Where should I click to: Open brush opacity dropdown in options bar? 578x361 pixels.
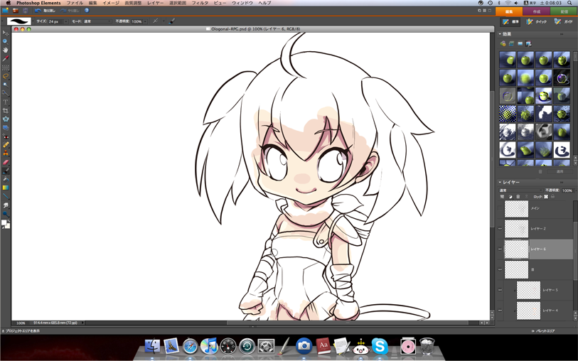pos(146,21)
